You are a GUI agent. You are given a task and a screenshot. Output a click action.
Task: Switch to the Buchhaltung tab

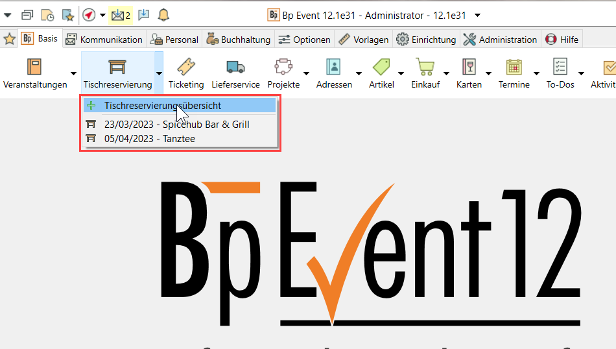pos(238,40)
